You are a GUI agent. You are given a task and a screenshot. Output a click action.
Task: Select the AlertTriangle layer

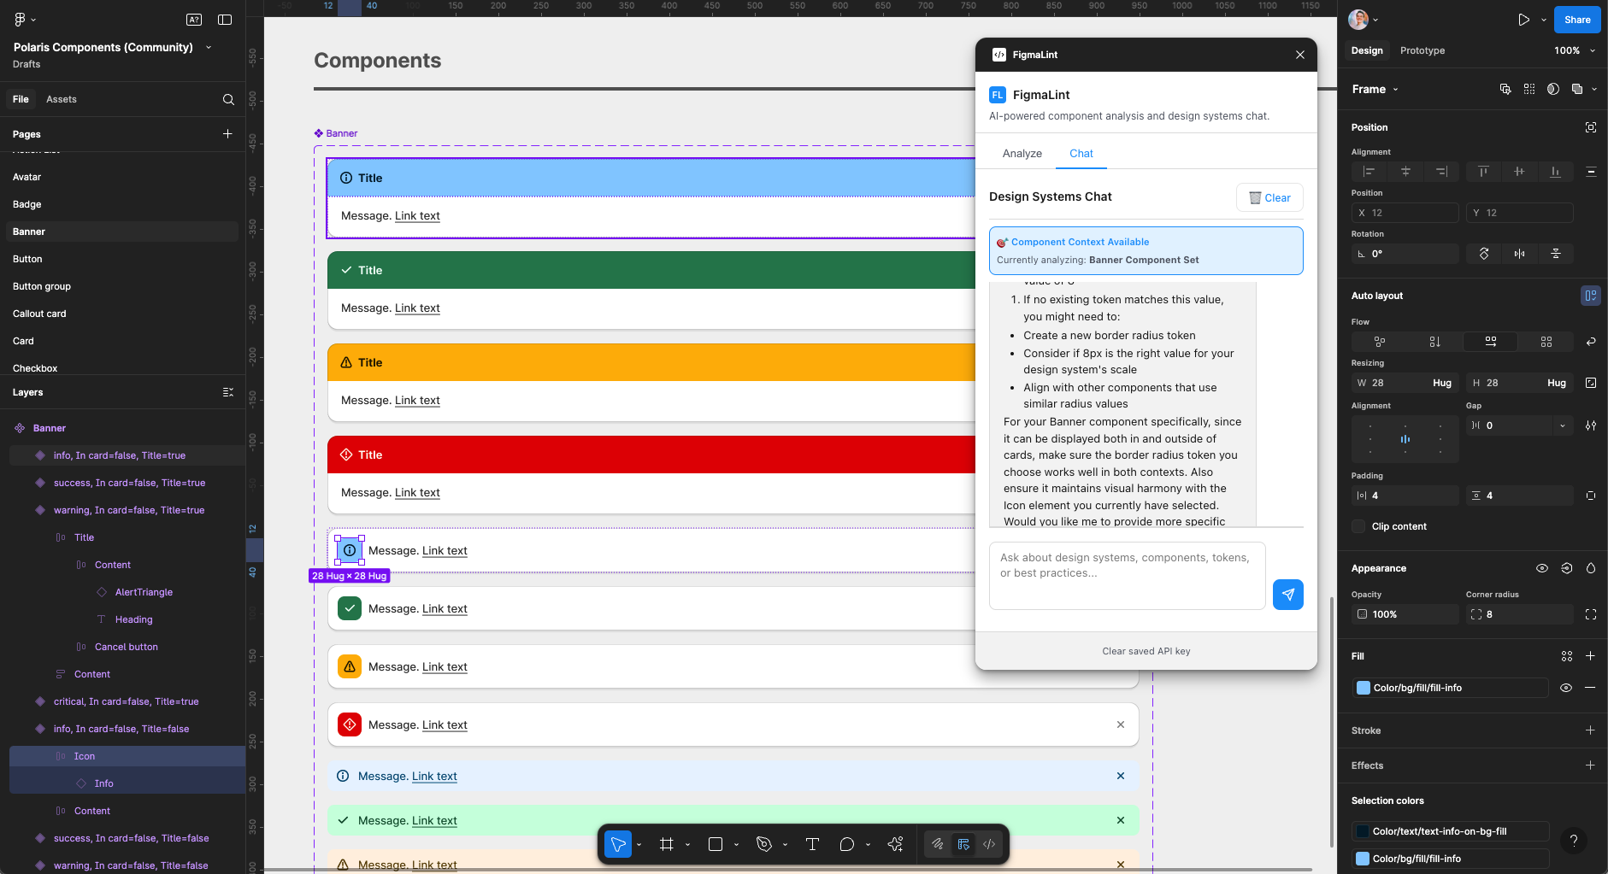click(x=144, y=592)
